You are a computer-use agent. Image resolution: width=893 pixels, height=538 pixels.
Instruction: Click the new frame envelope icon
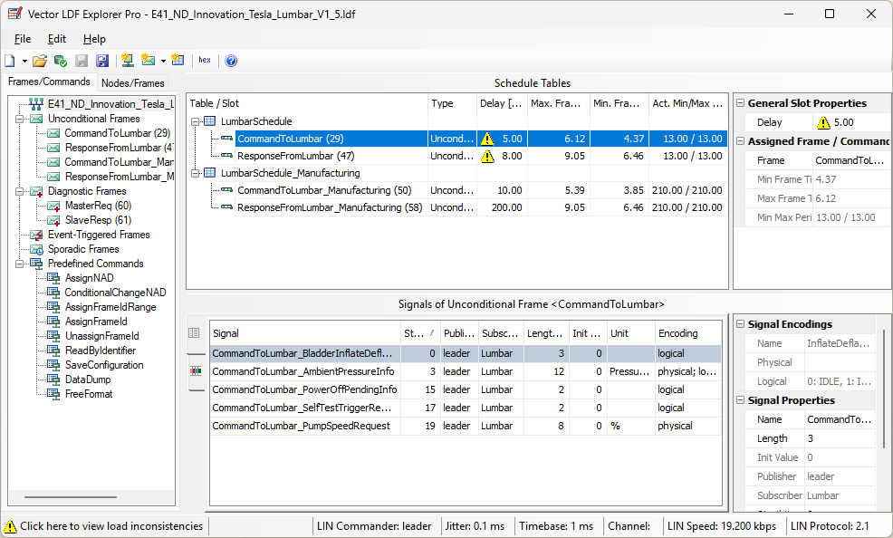tap(149, 61)
